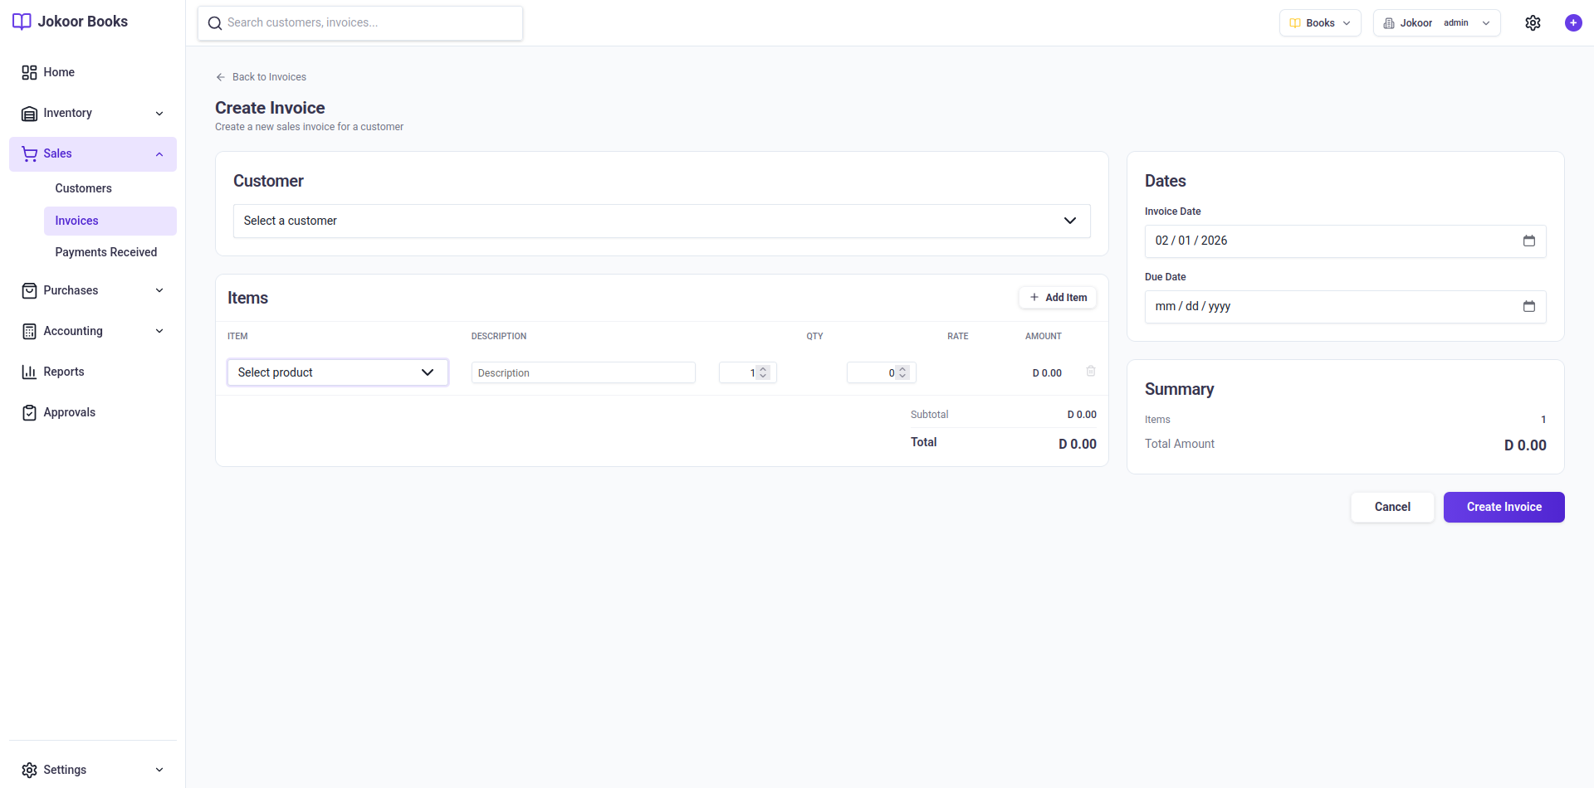Open the Select a customer dropdown
This screenshot has width=1594, height=788.
[661, 221]
